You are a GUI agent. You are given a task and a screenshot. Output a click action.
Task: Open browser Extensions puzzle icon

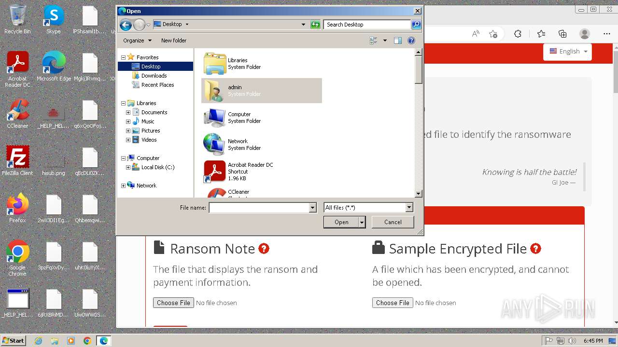click(518, 34)
